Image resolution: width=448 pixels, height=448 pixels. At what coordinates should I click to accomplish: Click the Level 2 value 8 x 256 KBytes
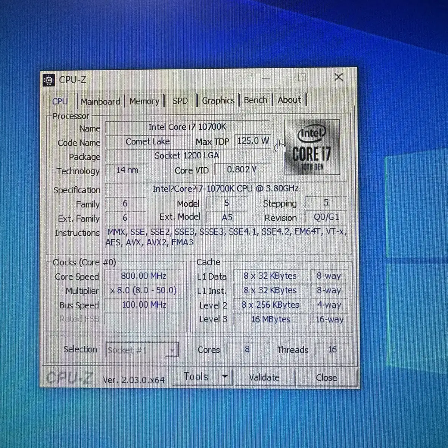(270, 305)
